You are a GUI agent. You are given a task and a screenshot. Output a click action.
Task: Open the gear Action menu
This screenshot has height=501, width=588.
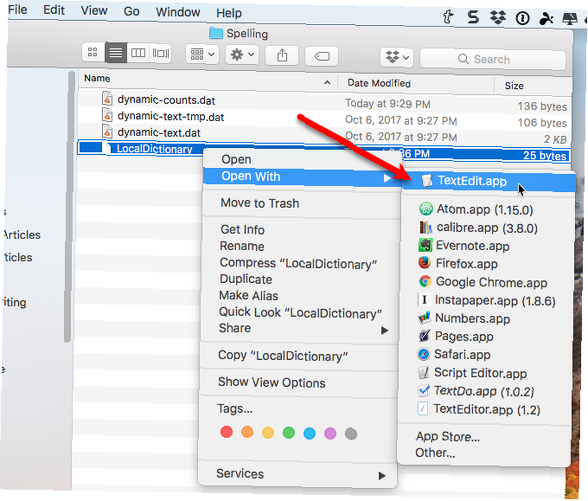point(242,55)
